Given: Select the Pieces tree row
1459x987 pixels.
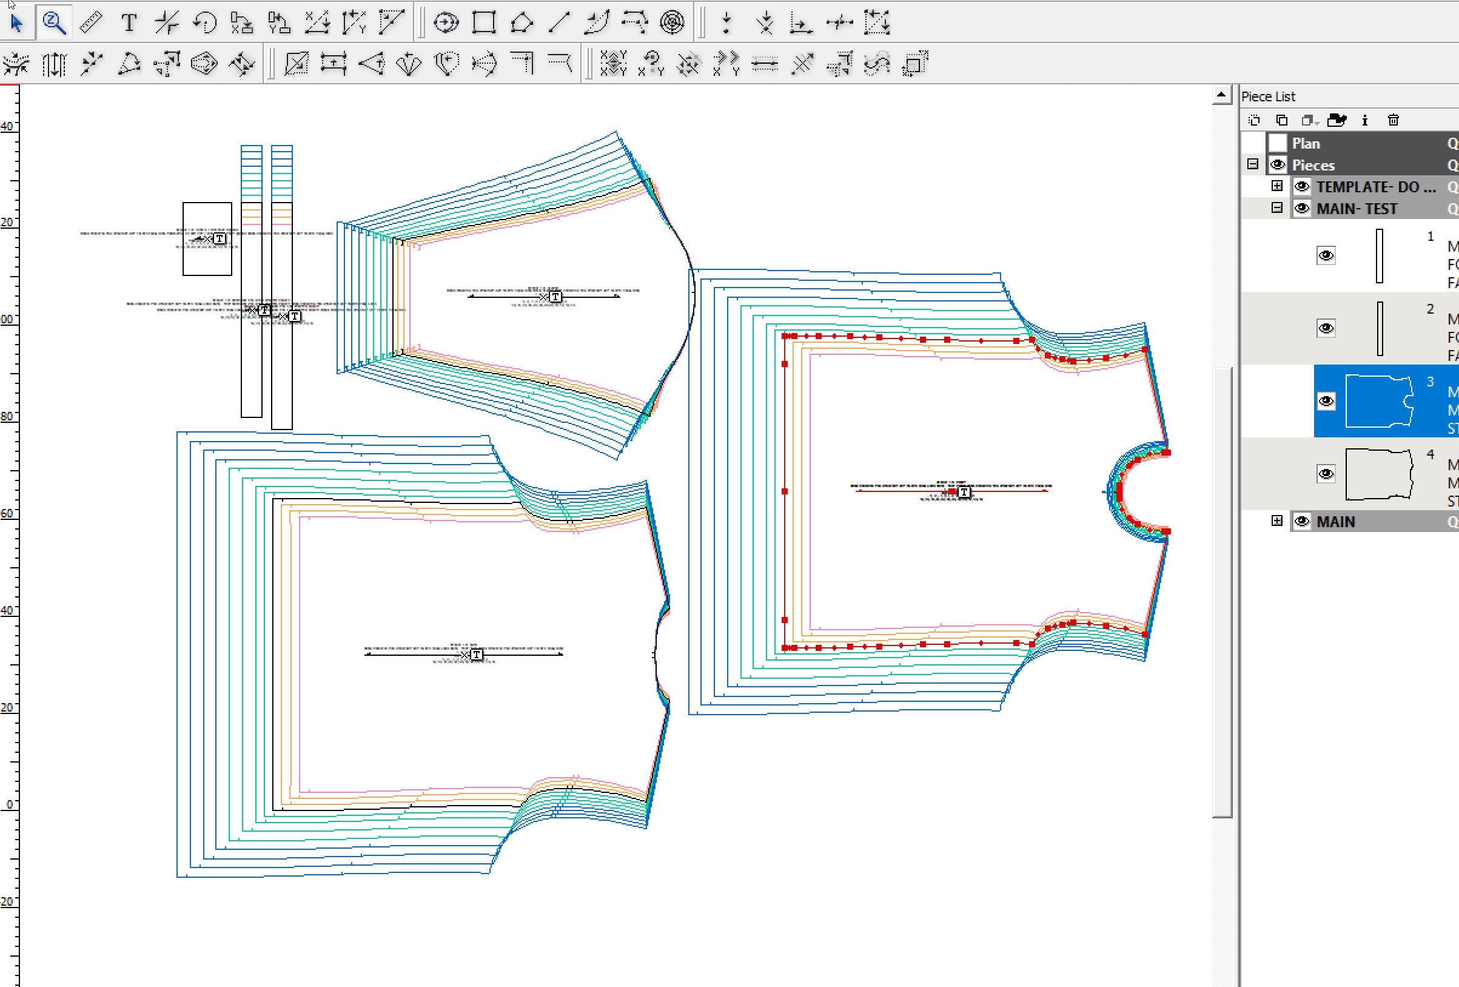Looking at the screenshot, I should 1313,165.
